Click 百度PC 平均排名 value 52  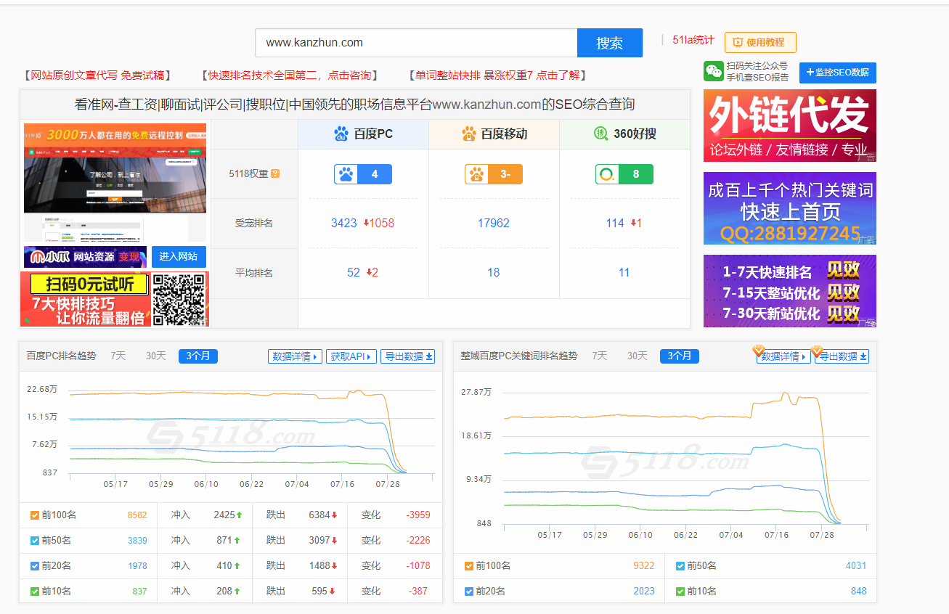[354, 272]
